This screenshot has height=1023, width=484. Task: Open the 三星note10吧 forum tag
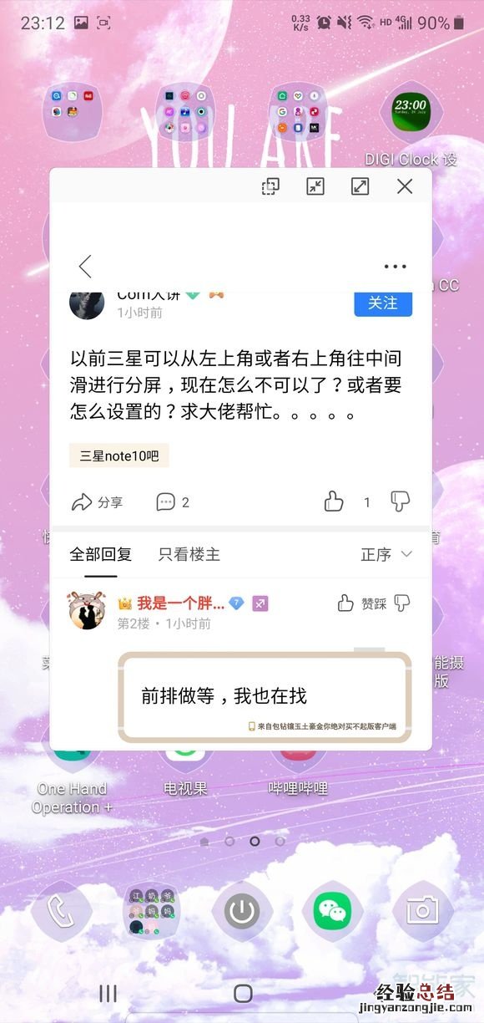[119, 456]
